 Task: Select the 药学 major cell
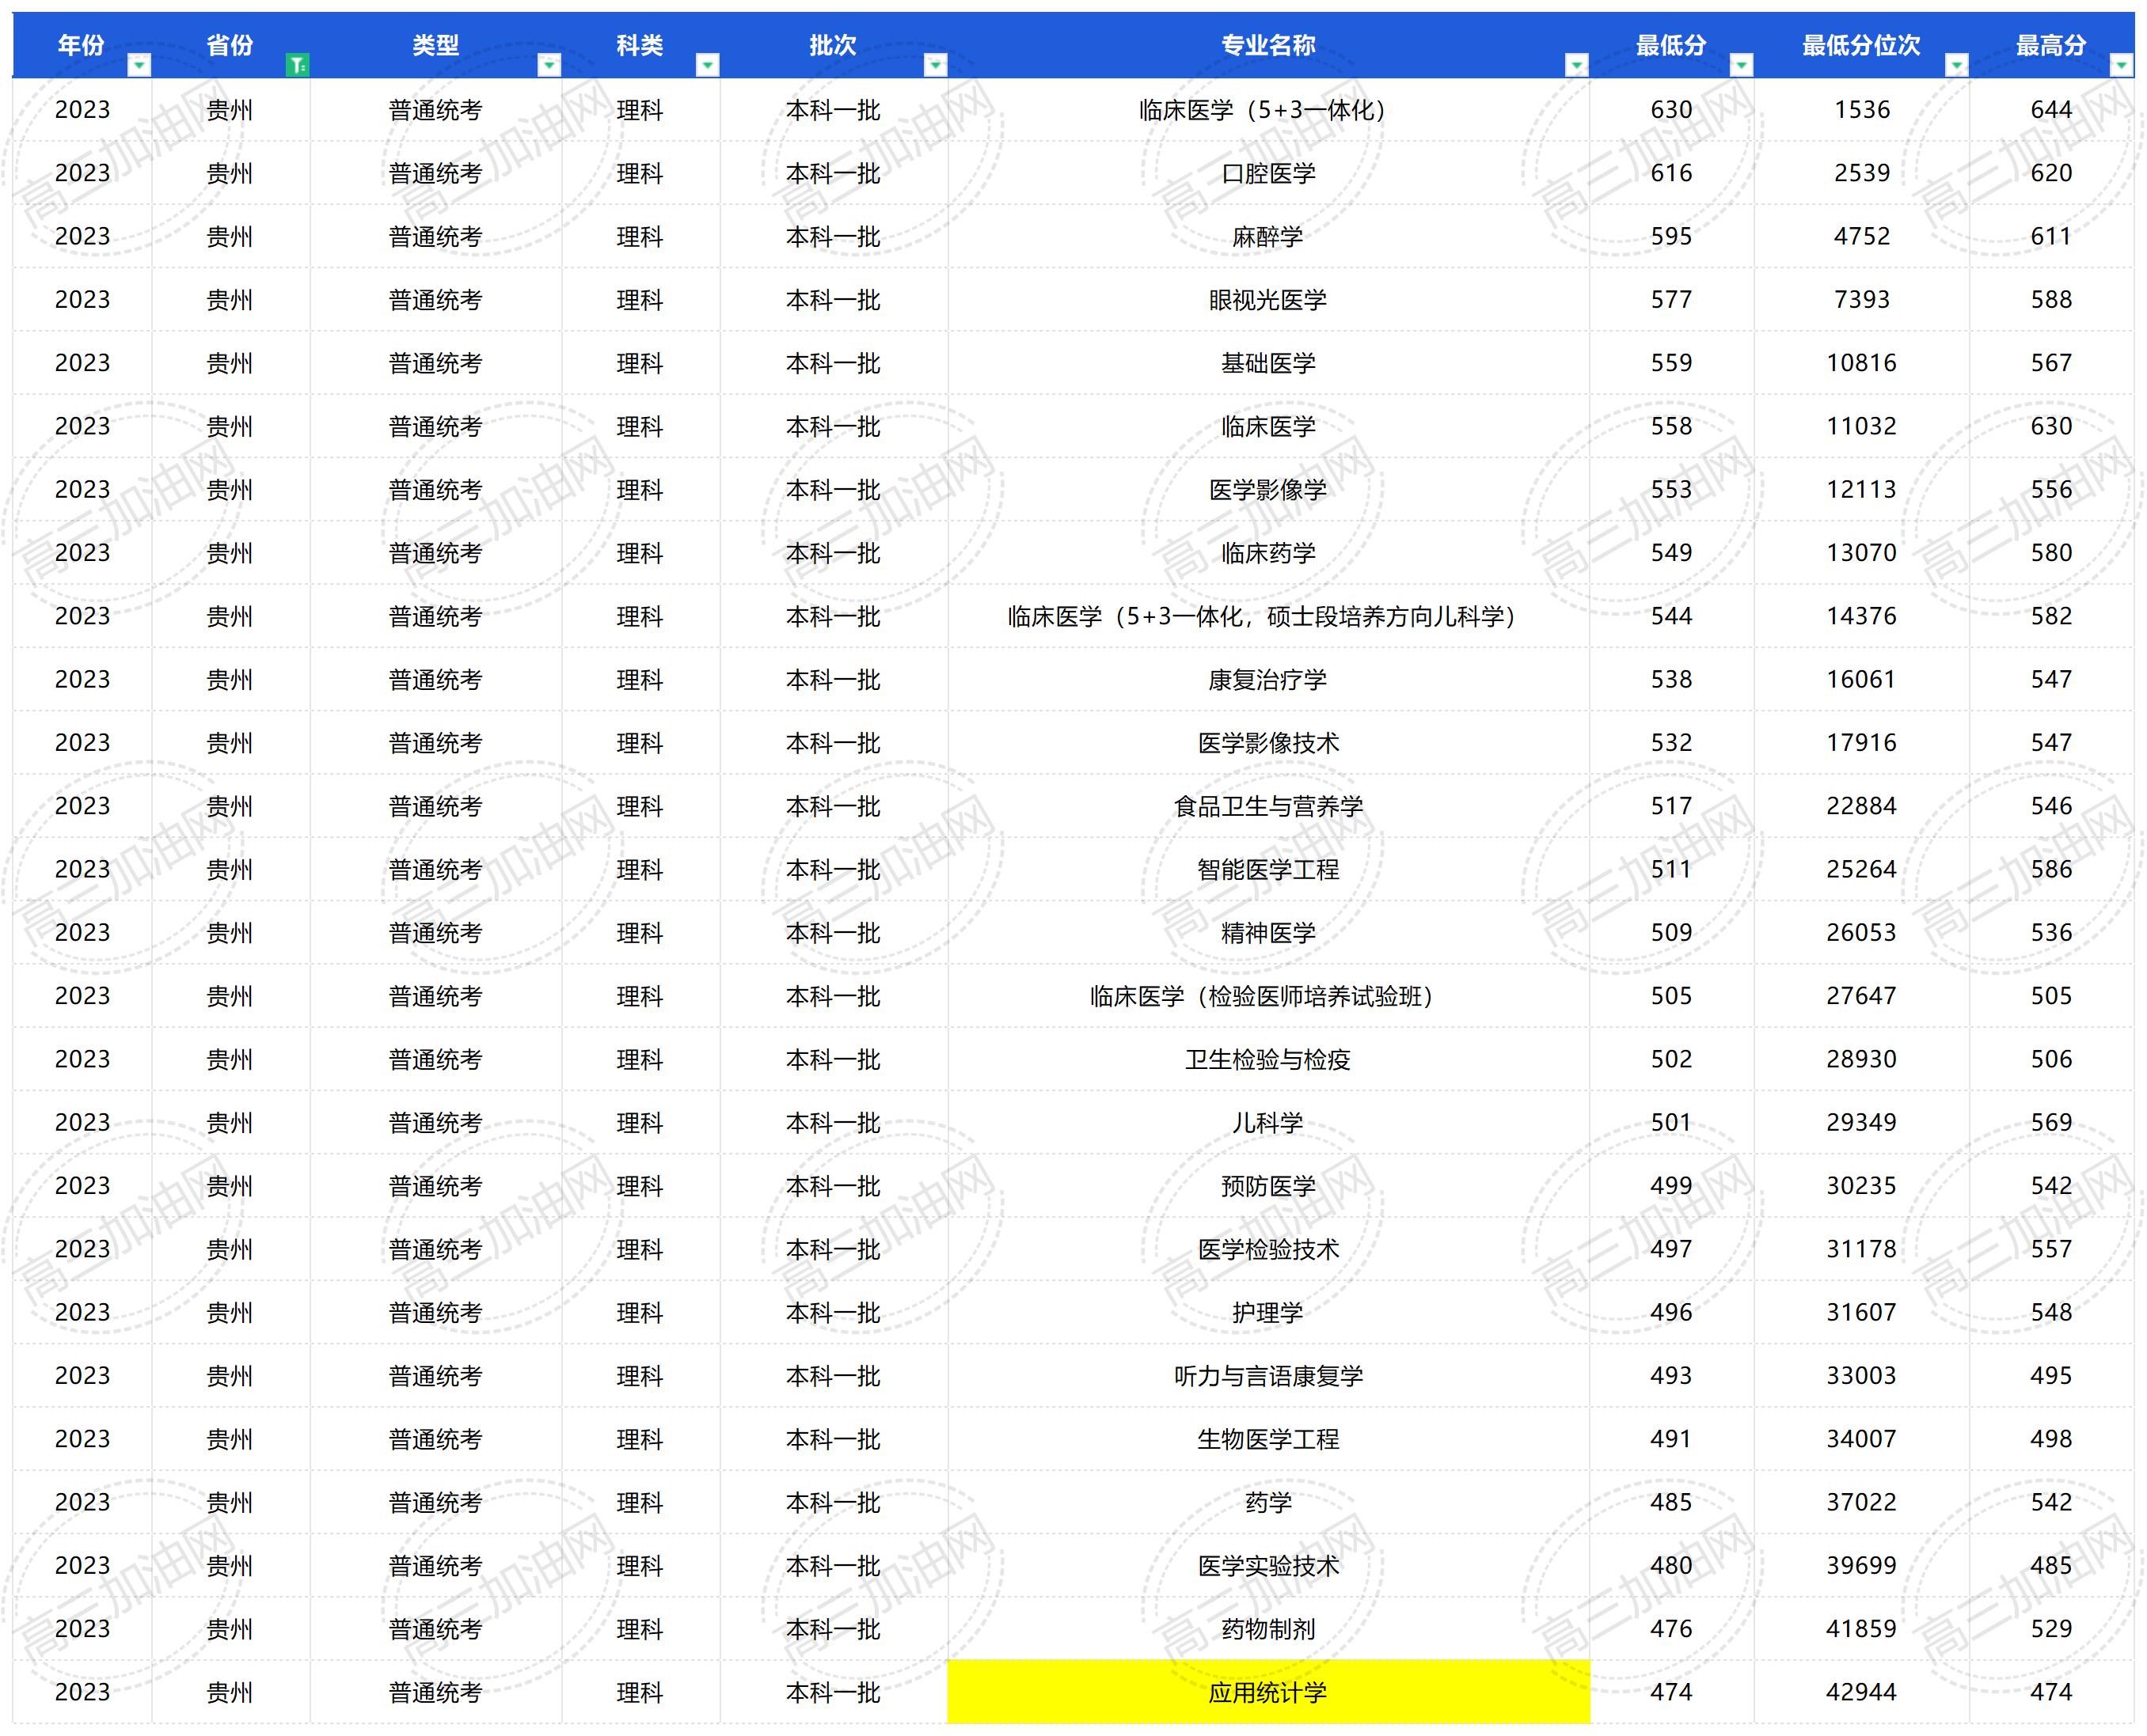point(1268,1502)
